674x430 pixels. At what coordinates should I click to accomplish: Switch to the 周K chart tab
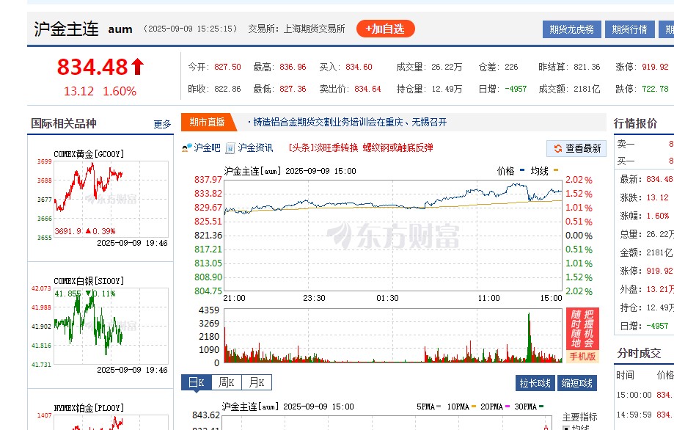click(x=227, y=382)
